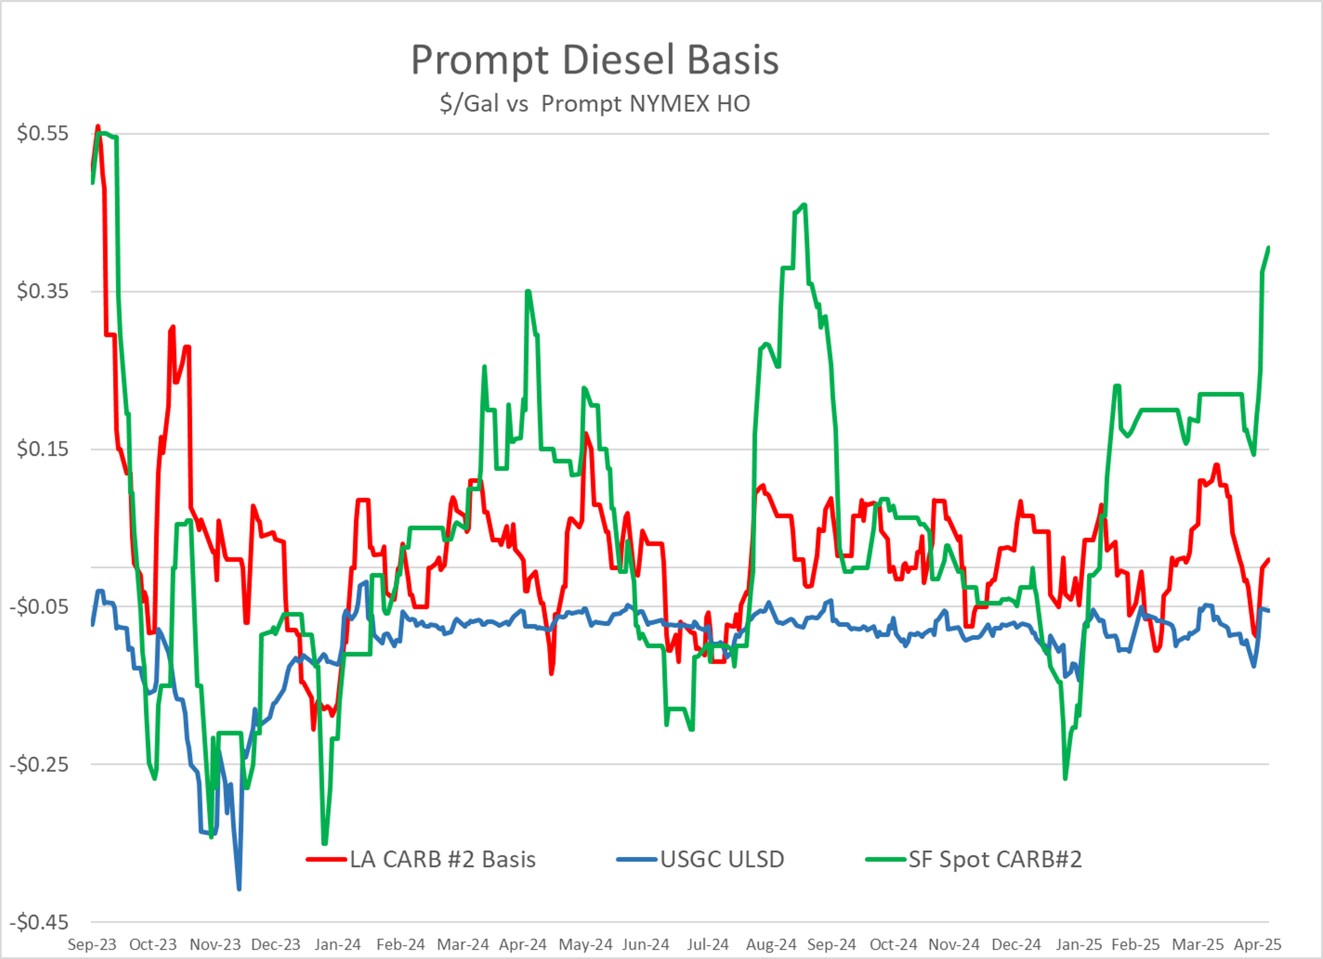Click the red LA CARB #2 Basis legend line
Viewport: 1323px width, 959px height.
(x=327, y=859)
